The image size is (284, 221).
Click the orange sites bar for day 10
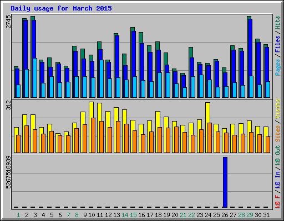(x=93, y=135)
